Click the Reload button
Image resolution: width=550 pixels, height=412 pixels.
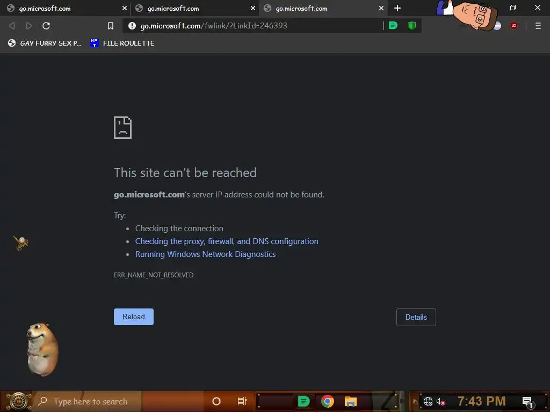coord(134,317)
